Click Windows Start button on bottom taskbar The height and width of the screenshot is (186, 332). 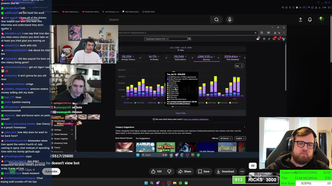coord(146,183)
